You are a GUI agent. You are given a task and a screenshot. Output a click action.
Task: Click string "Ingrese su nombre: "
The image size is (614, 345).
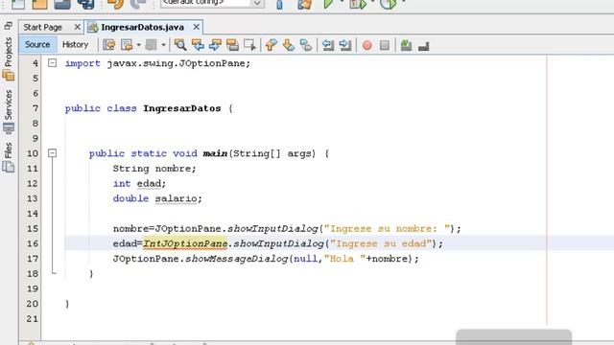click(x=387, y=228)
